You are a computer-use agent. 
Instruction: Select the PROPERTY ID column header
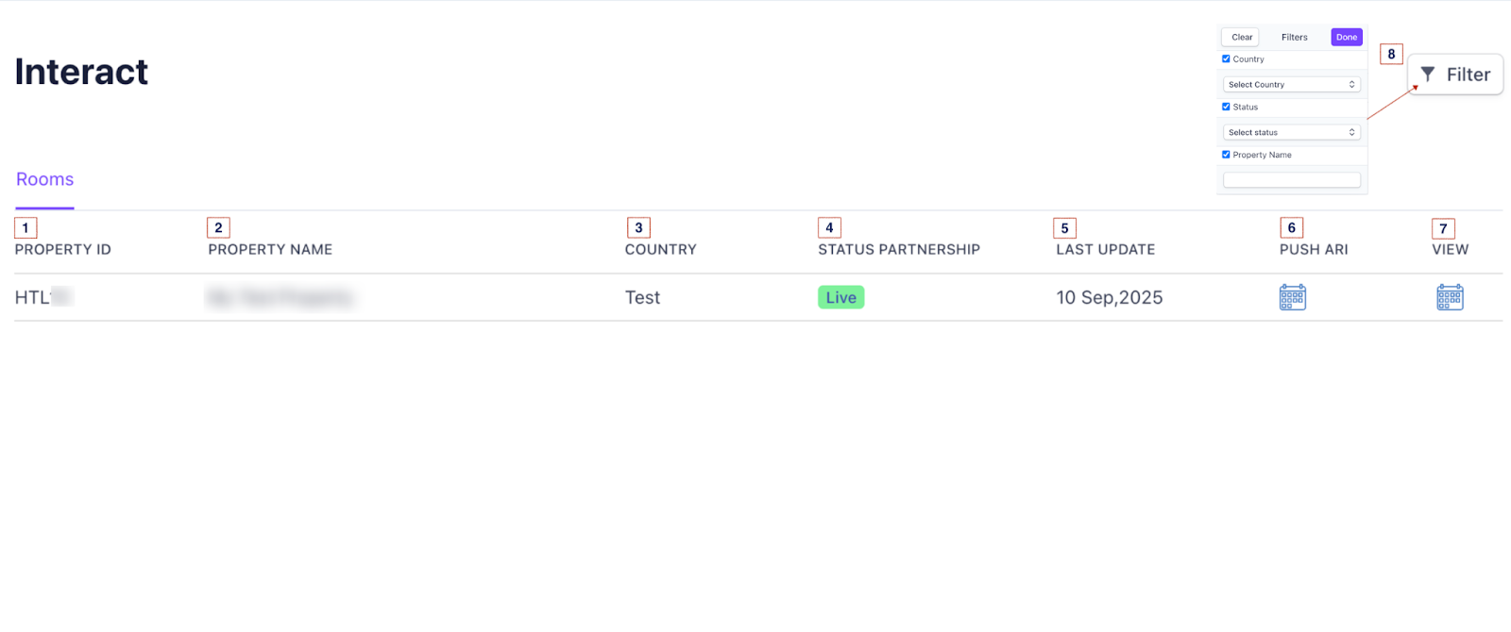(62, 249)
